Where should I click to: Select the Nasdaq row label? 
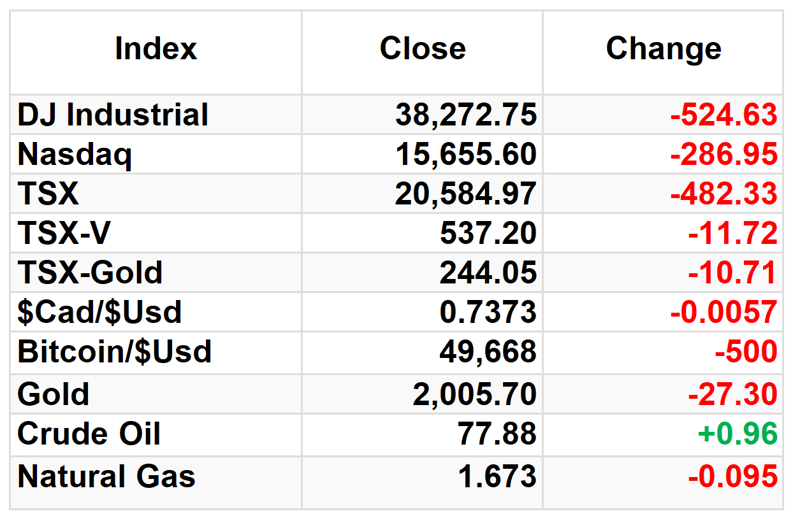(75, 155)
